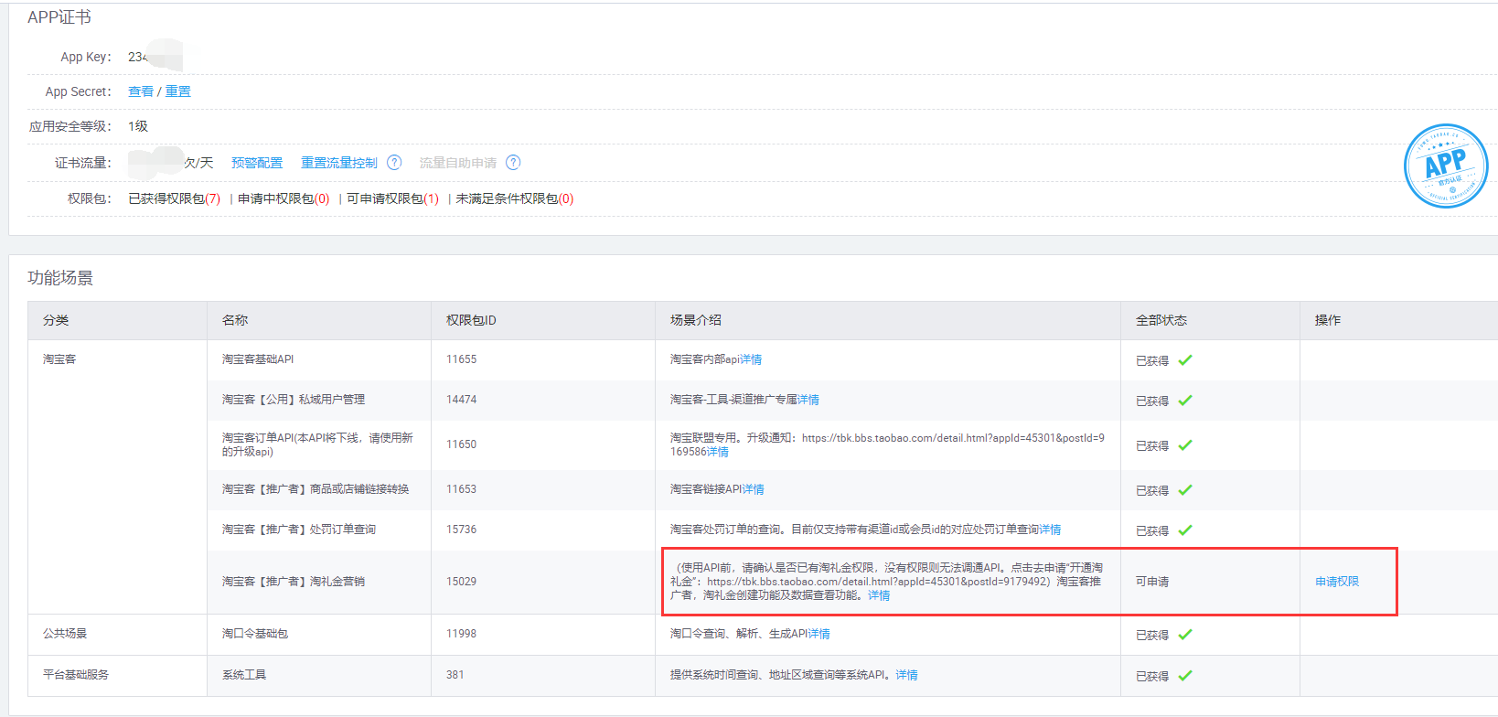Open 预警配置 settings link
1498x717 pixels.
257,163
